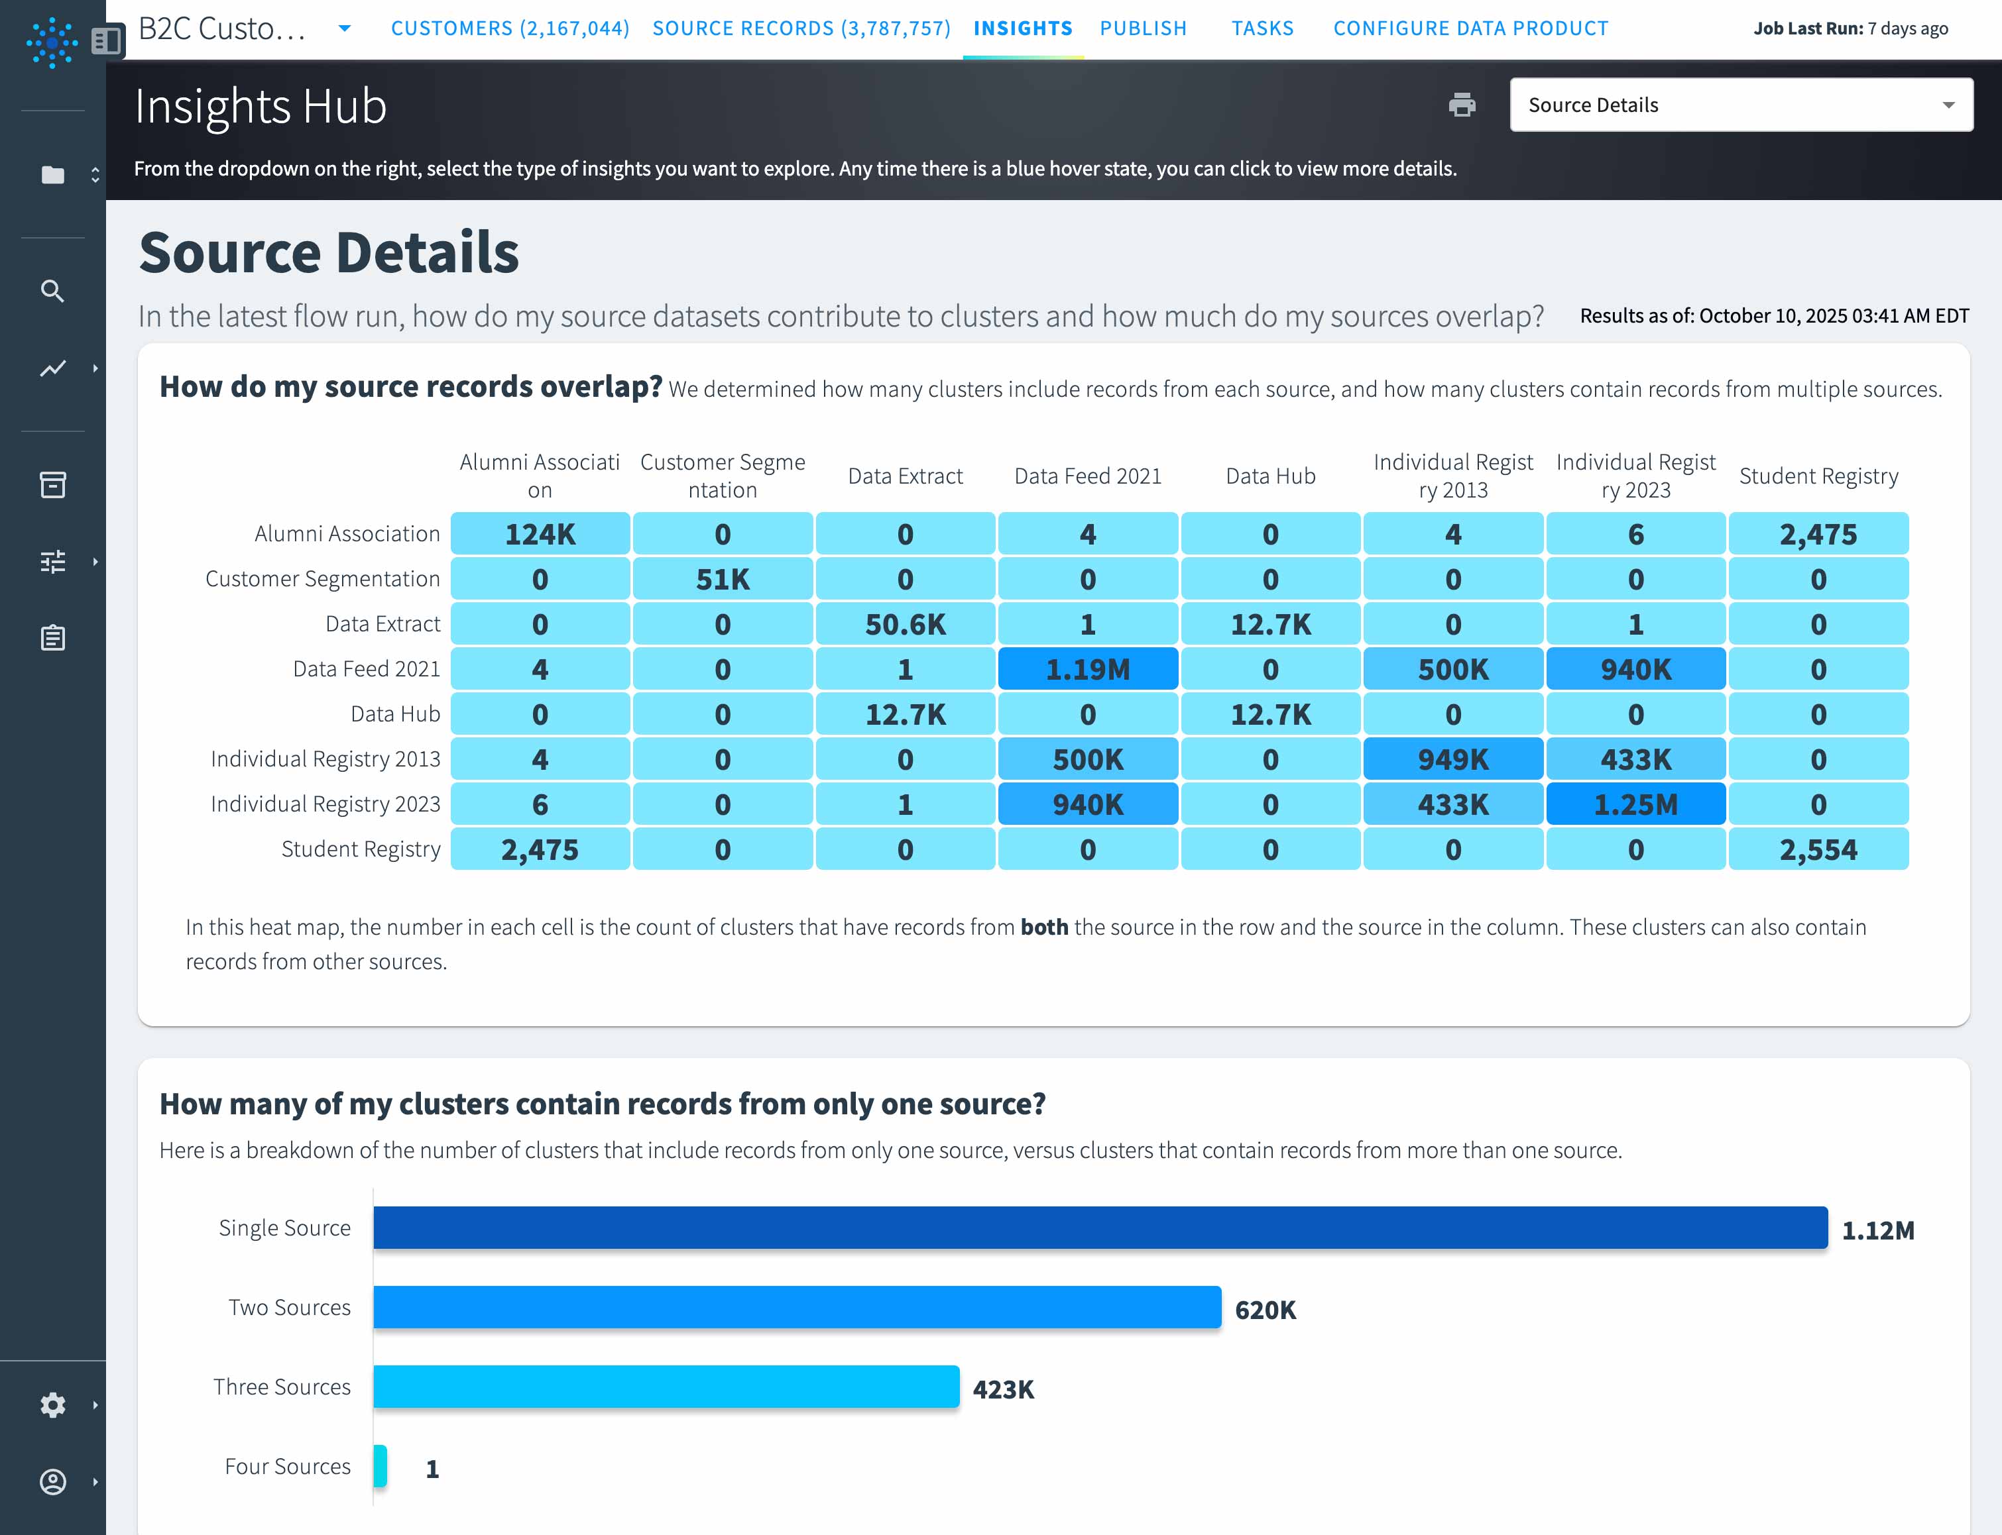Expand the B2C Custo… project dropdown arrow
Screen dimensions: 2002x1535
tap(345, 28)
